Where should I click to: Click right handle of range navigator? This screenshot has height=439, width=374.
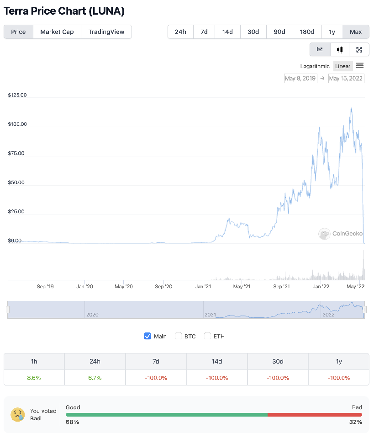364,310
